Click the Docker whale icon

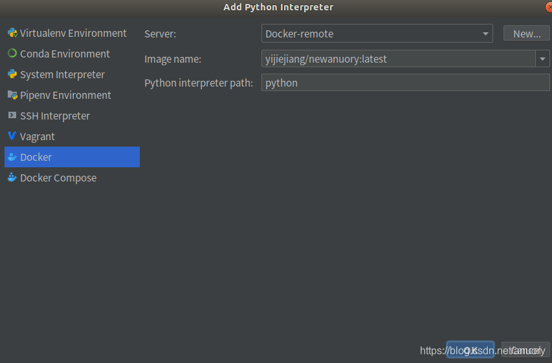pos(12,157)
